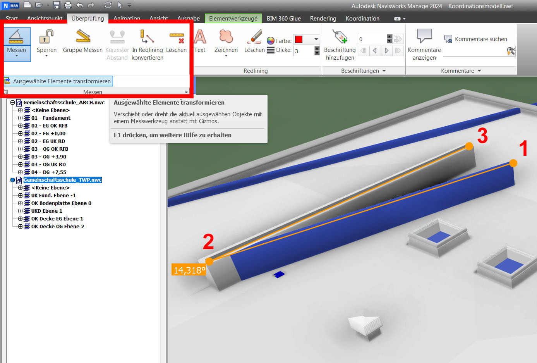537x363 pixels.
Task: Expand the 04 - DG +7,55 node
Action: pos(20,172)
